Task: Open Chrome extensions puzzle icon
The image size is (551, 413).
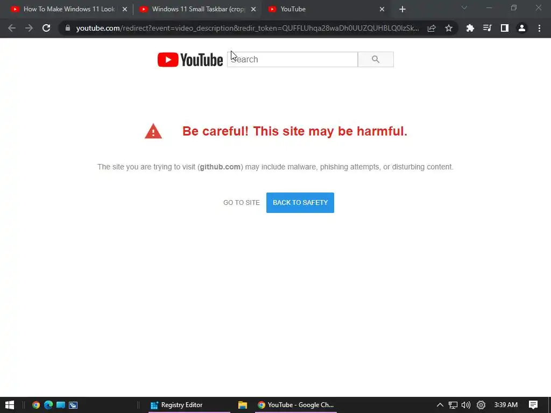Action: tap(470, 28)
